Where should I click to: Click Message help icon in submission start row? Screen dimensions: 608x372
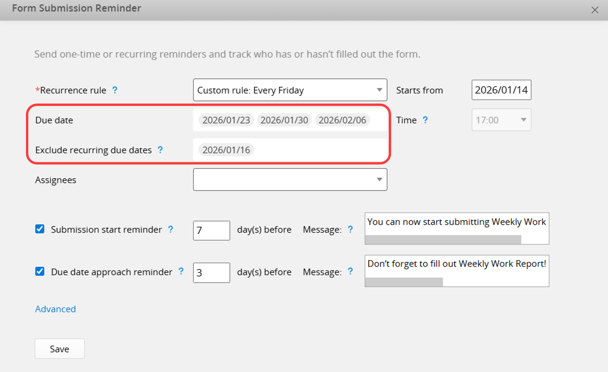coord(350,229)
